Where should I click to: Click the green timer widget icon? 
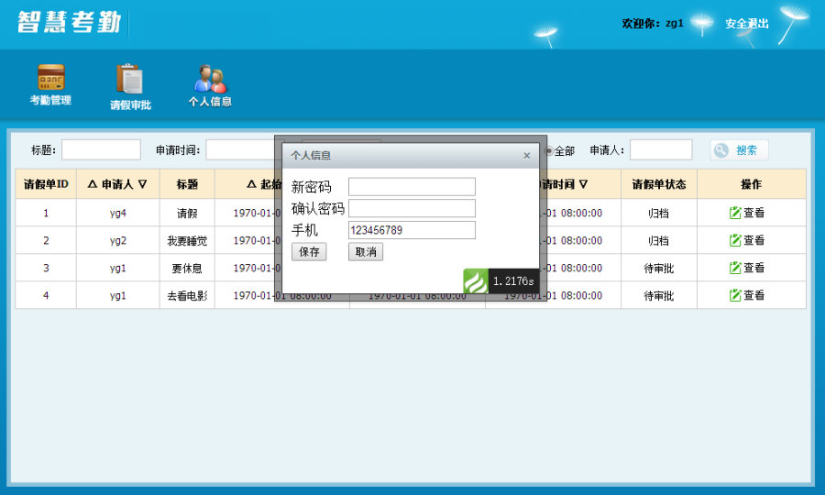coord(476,281)
